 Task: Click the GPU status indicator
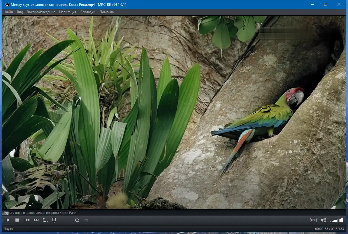[x=313, y=220]
